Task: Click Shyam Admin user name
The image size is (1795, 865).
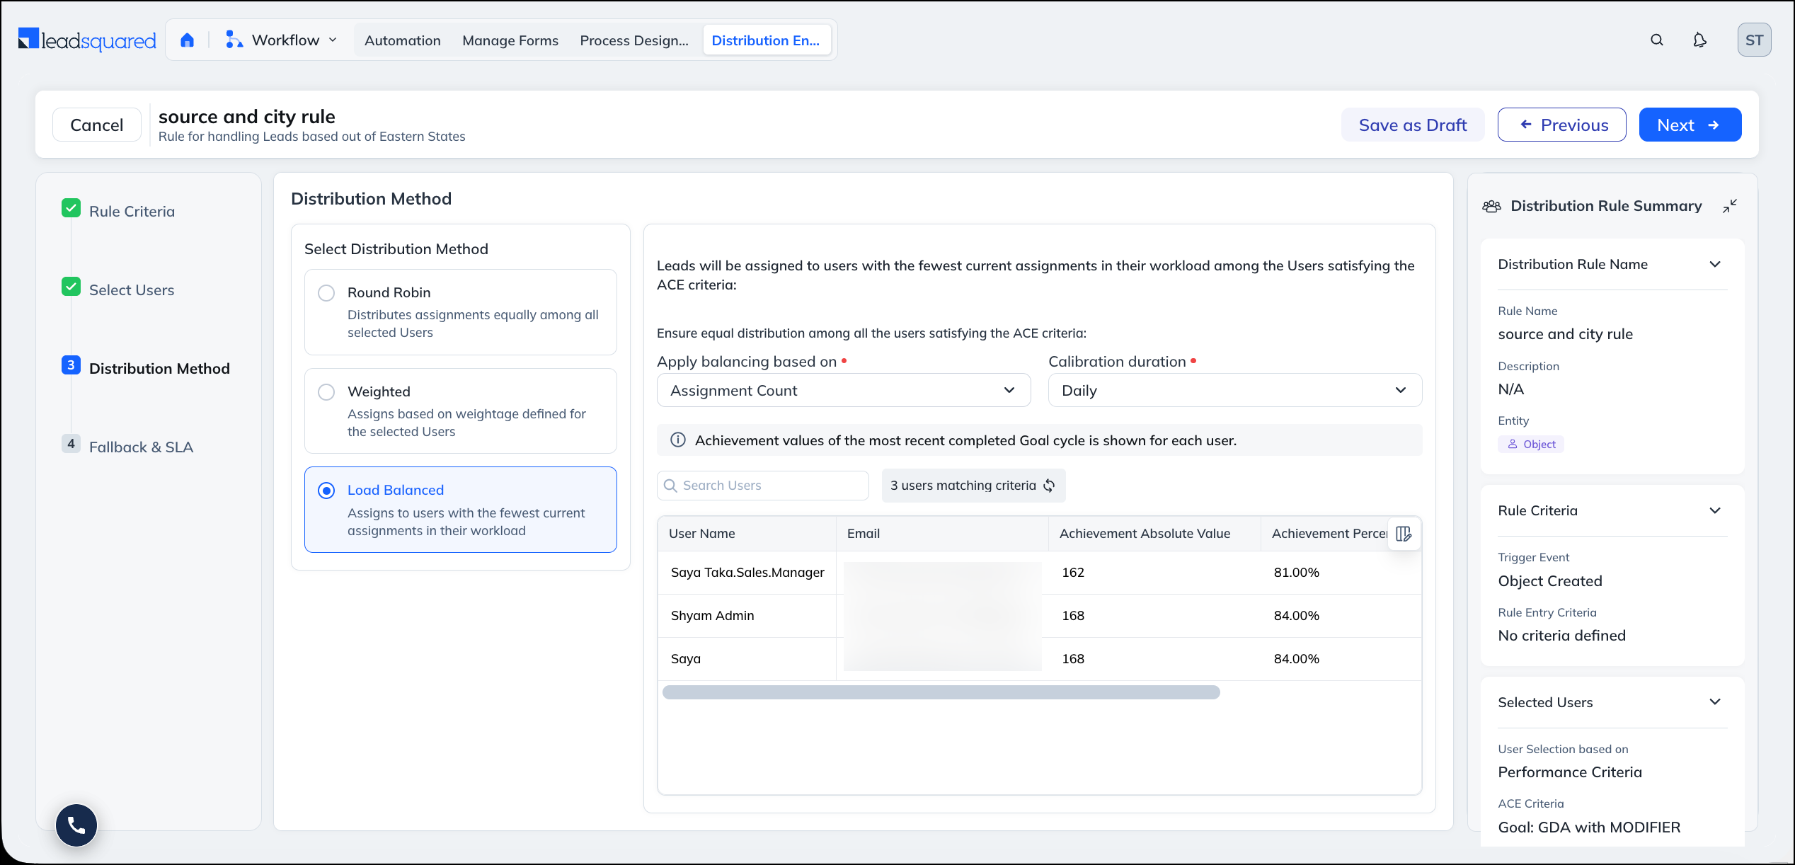Action: pyautogui.click(x=712, y=616)
